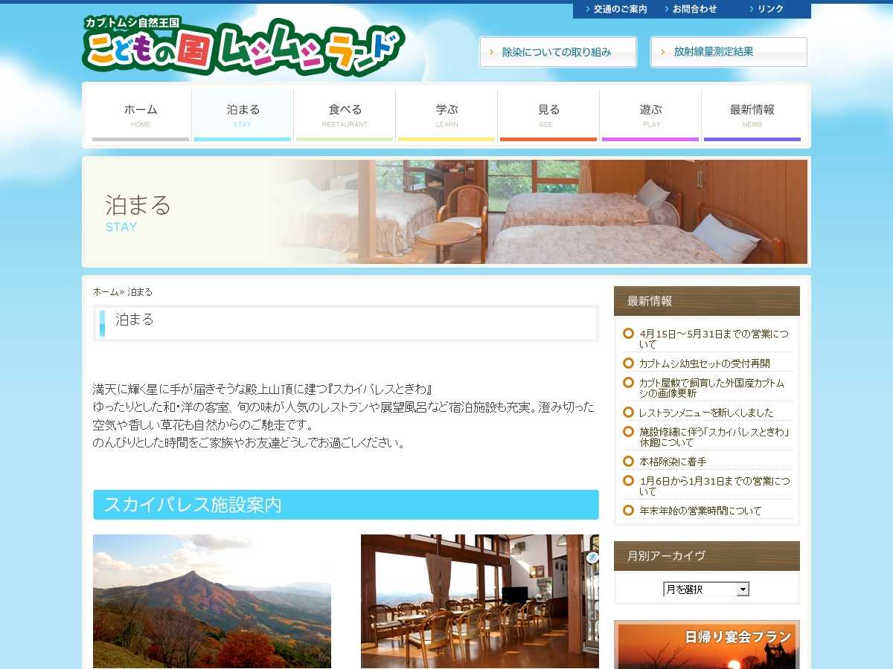Click the 月別アーカイヴ sidebar heading
The height and width of the screenshot is (669, 893).
pos(707,556)
